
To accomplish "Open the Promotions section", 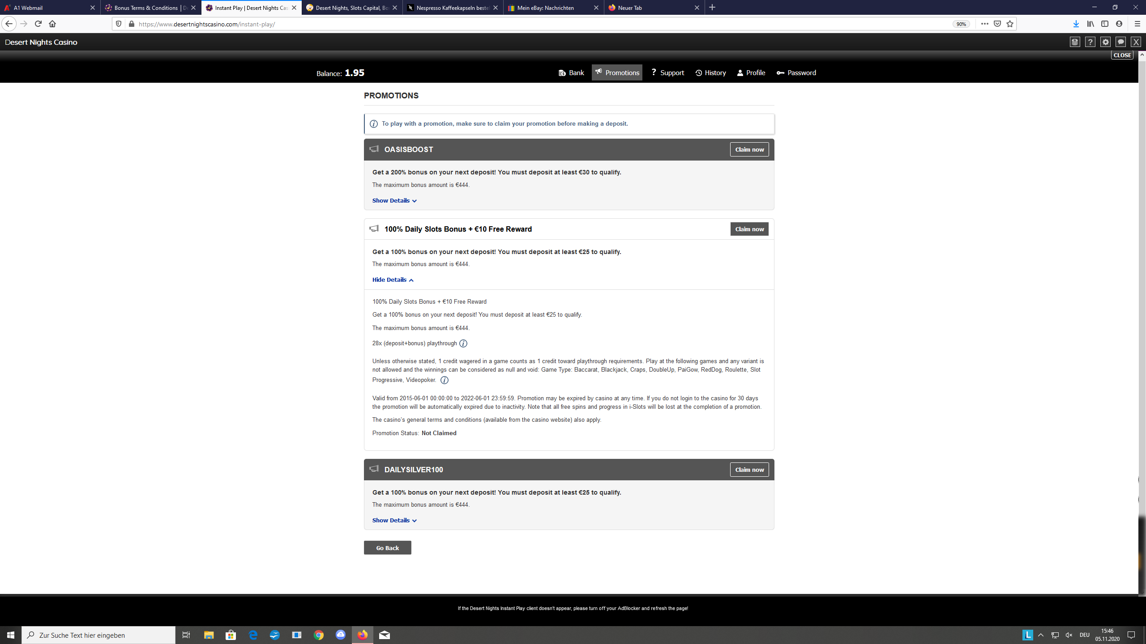I will 617,73.
